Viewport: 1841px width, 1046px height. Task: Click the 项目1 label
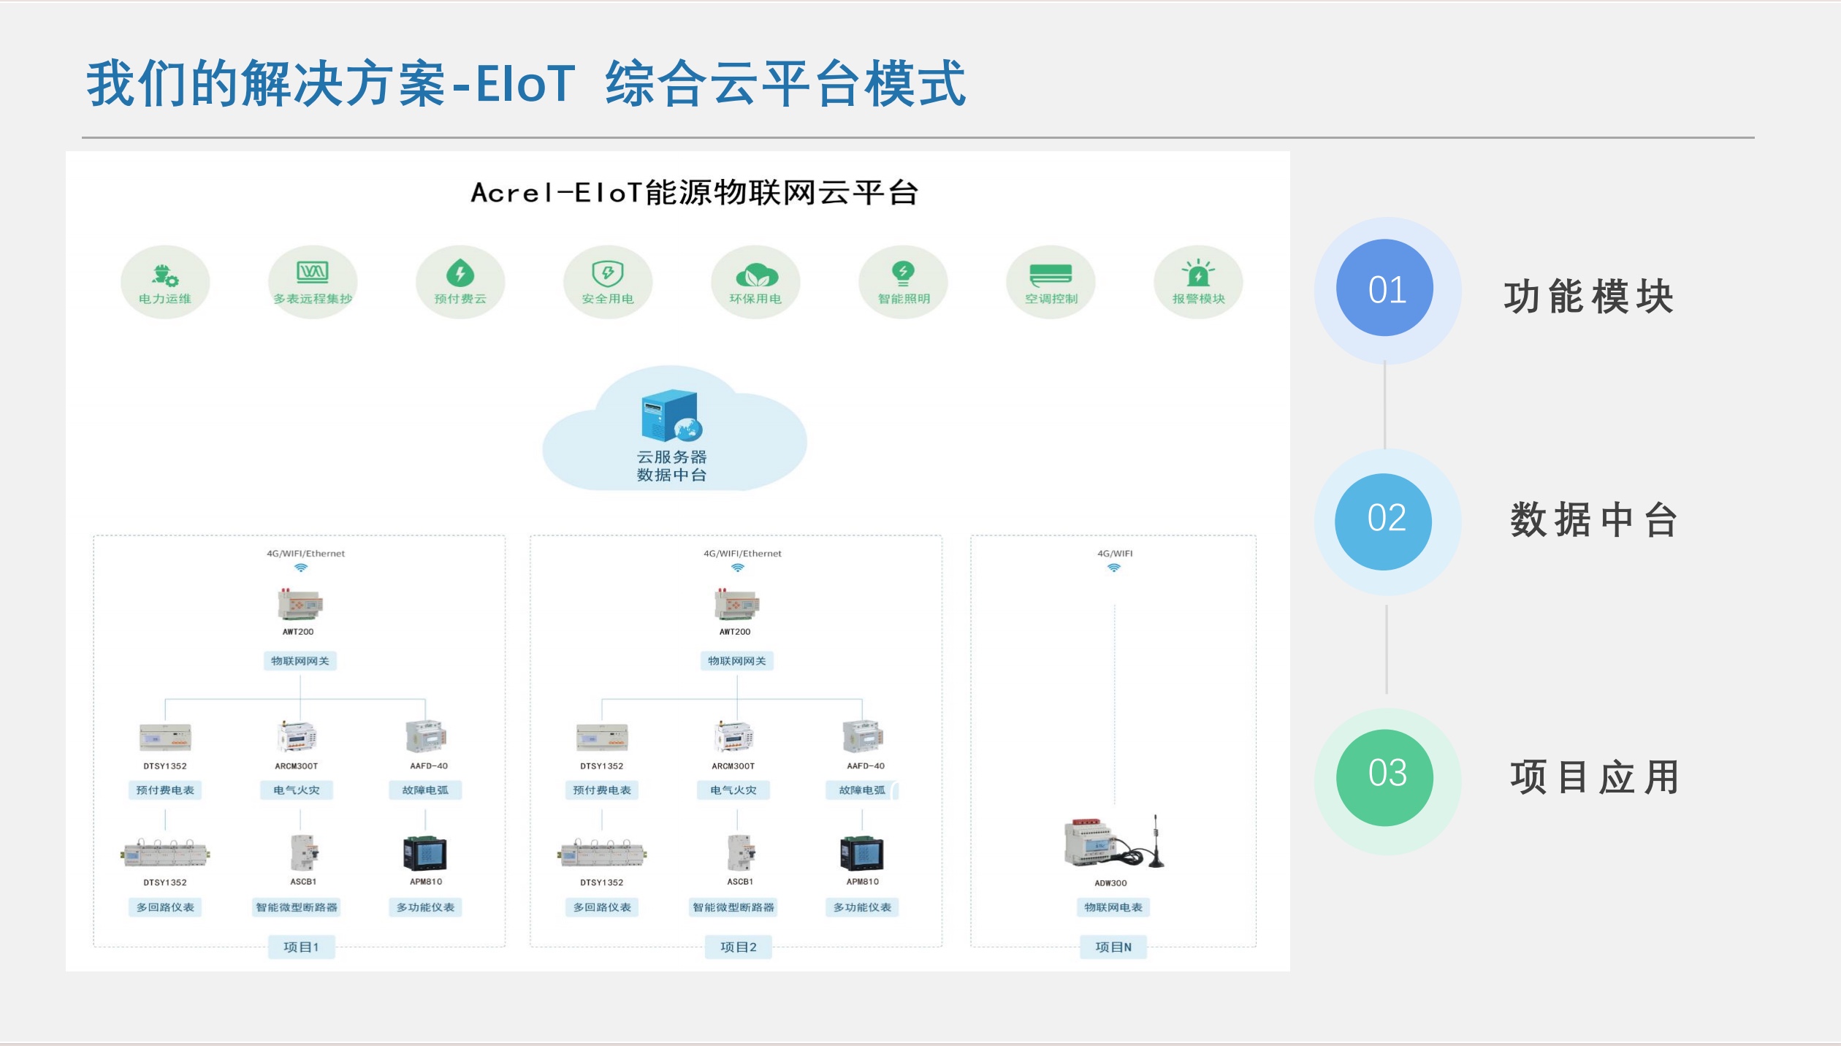click(301, 947)
